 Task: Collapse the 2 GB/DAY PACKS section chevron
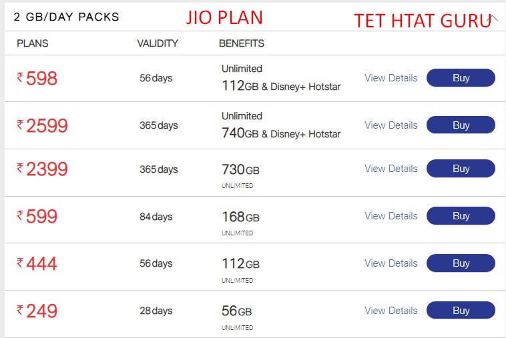(x=493, y=18)
